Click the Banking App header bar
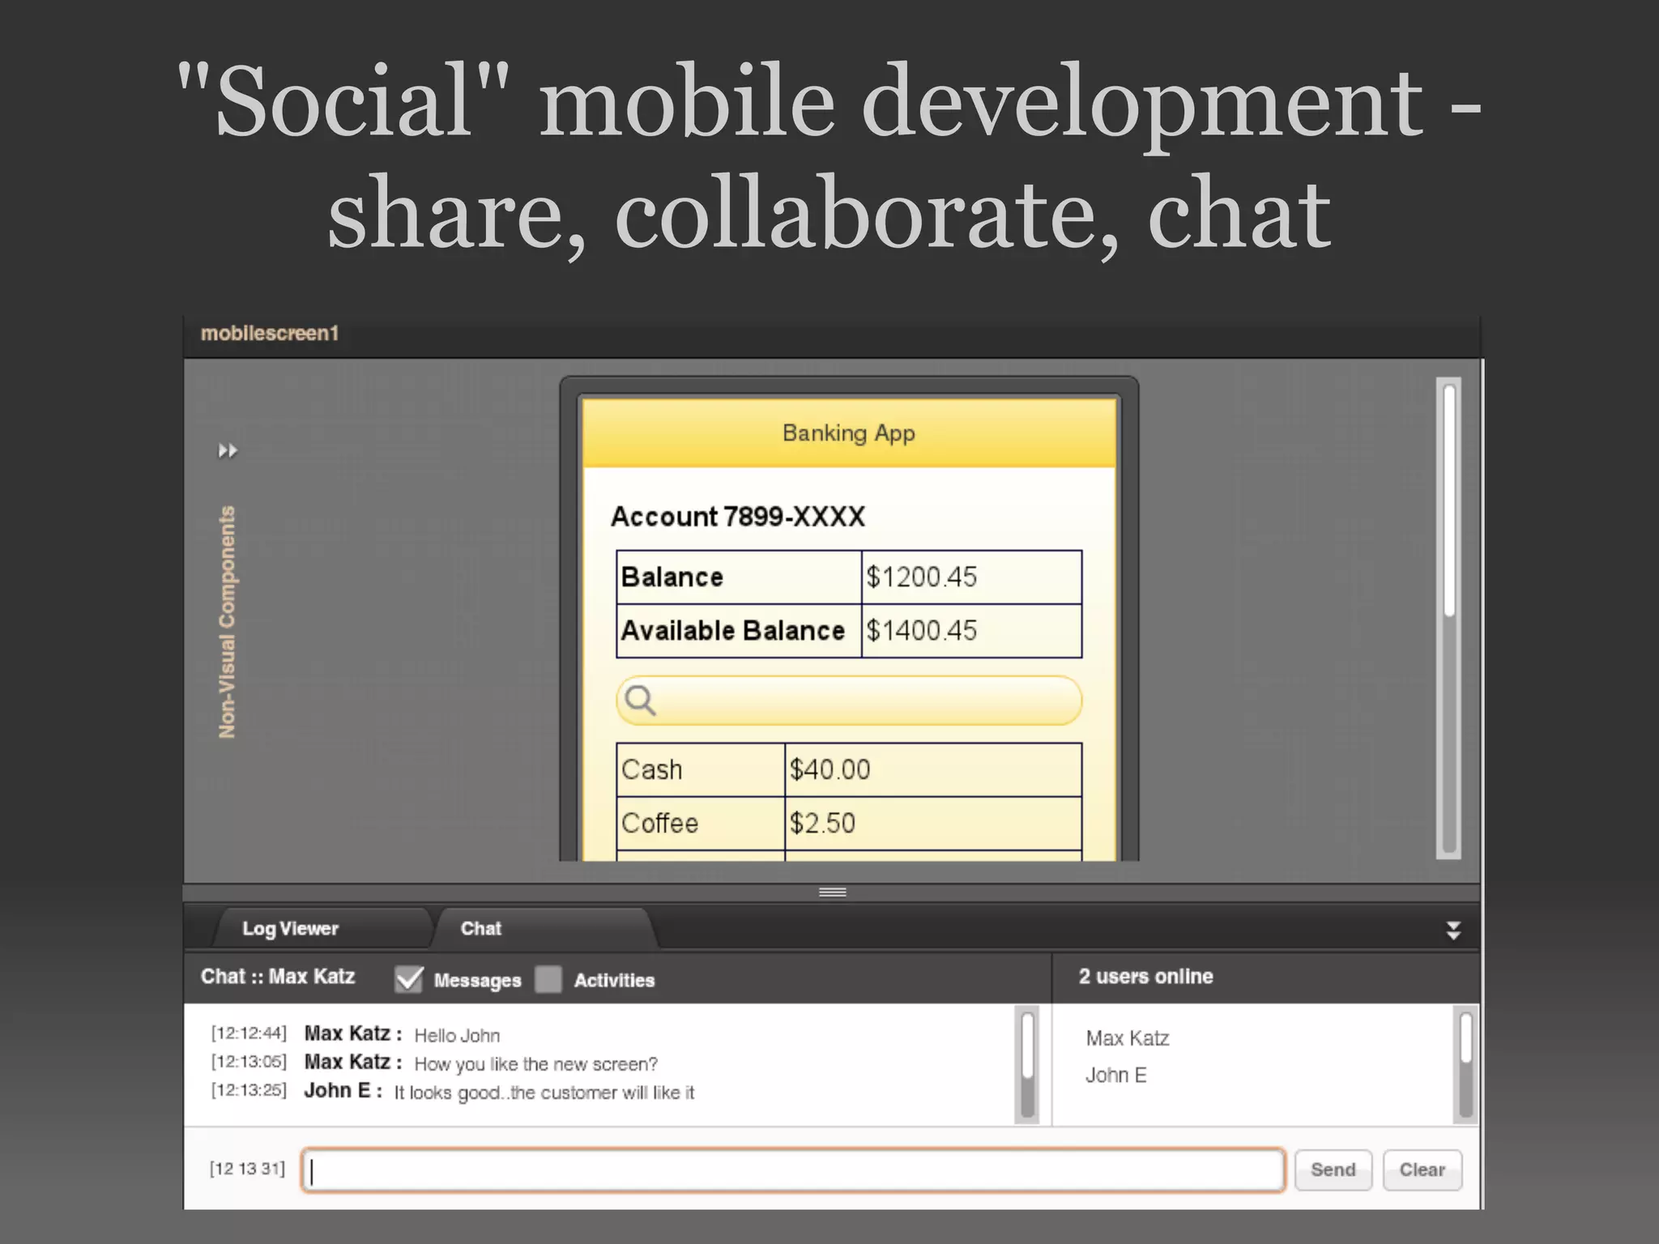Viewport: 1659px width, 1244px height. (x=849, y=433)
